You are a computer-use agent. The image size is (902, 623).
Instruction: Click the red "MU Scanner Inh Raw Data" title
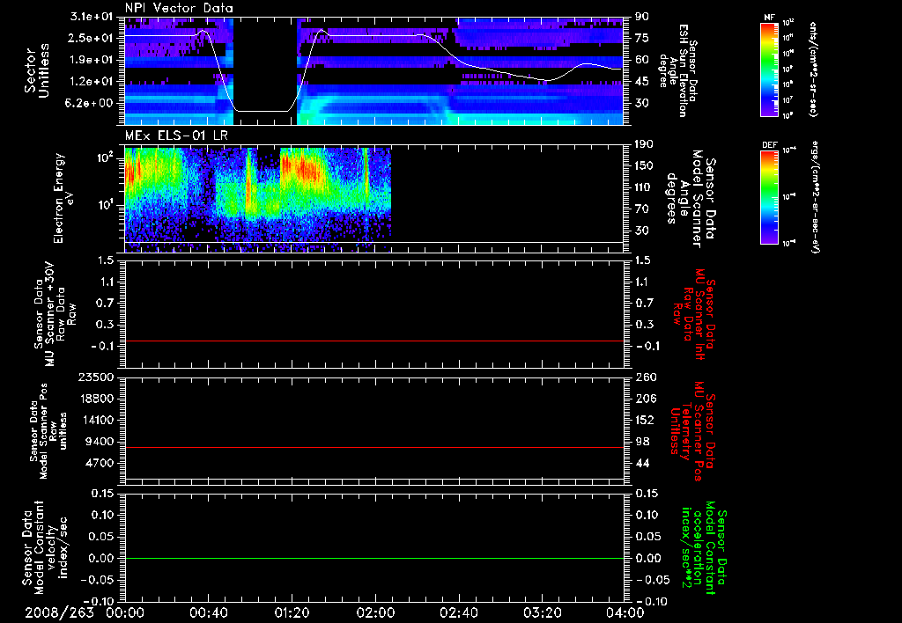click(x=695, y=314)
